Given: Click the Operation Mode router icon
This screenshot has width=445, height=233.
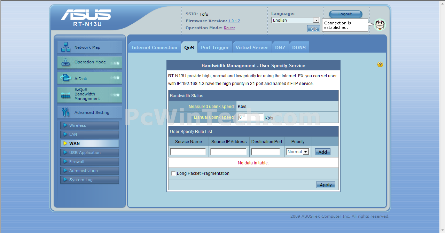Looking at the screenshot, I should click(x=66, y=62).
